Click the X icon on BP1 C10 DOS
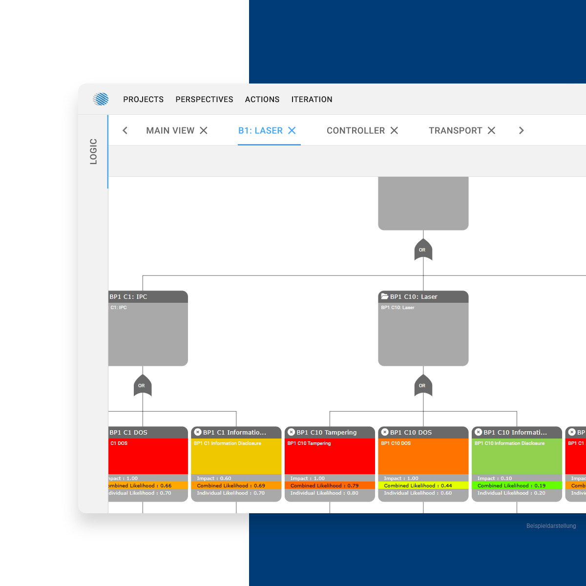The image size is (586, 586). point(385,432)
